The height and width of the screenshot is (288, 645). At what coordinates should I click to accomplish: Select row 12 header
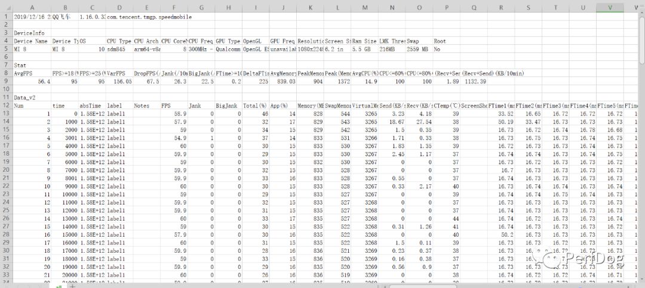[6, 105]
